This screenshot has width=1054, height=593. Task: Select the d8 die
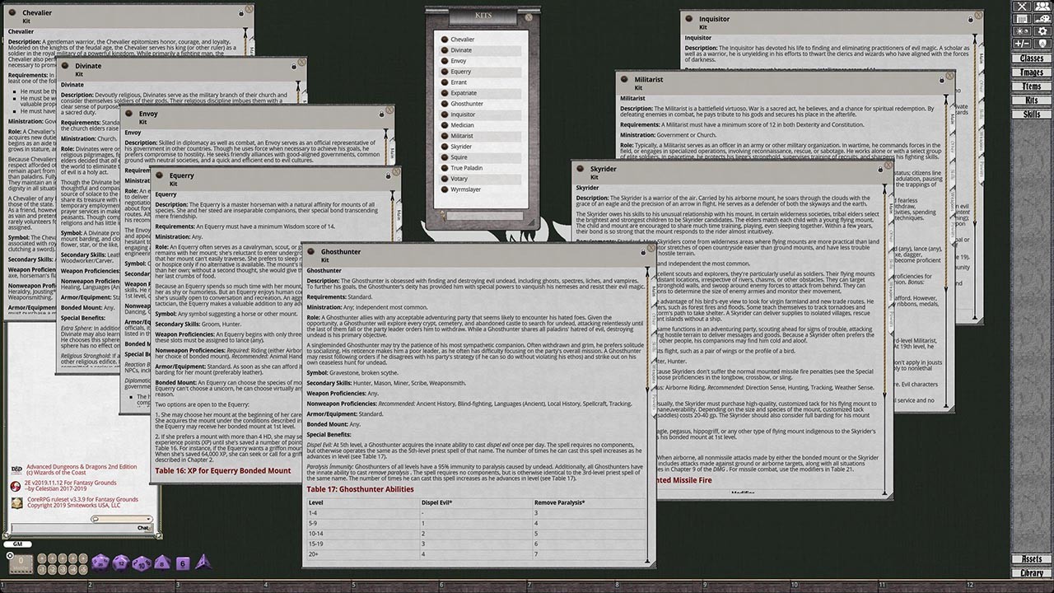(161, 563)
